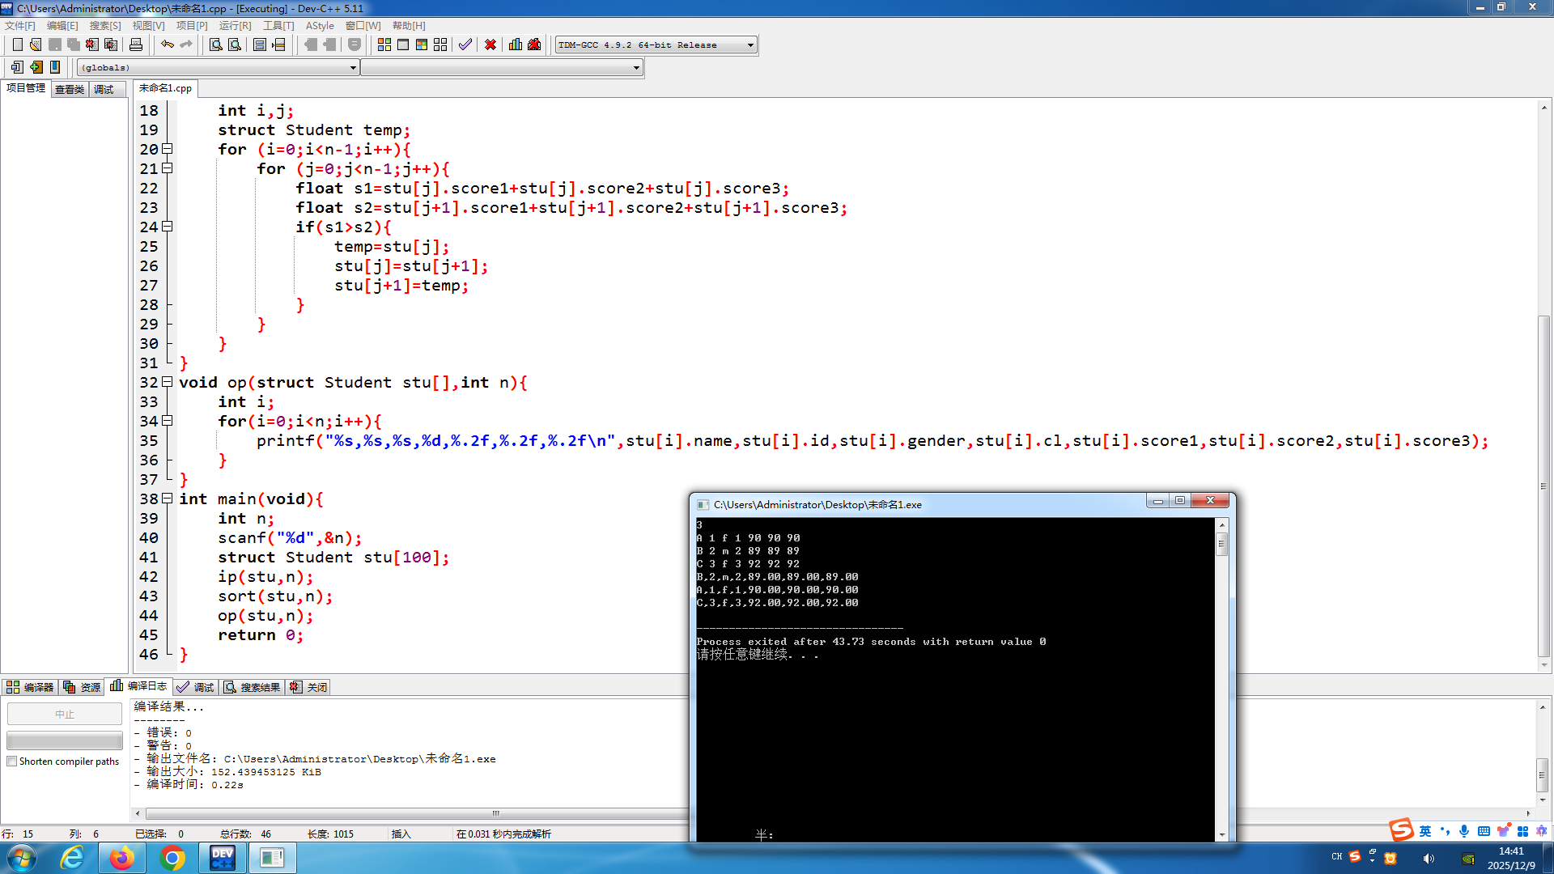Click the Find magnifier toolbar icon

pyautogui.click(x=215, y=45)
